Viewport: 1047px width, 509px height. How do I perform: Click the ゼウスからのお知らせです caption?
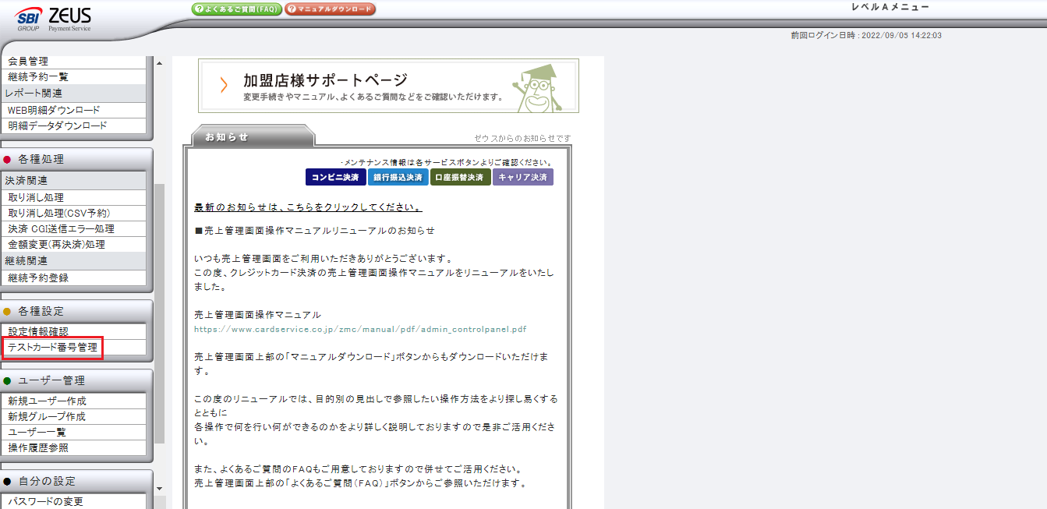point(522,138)
